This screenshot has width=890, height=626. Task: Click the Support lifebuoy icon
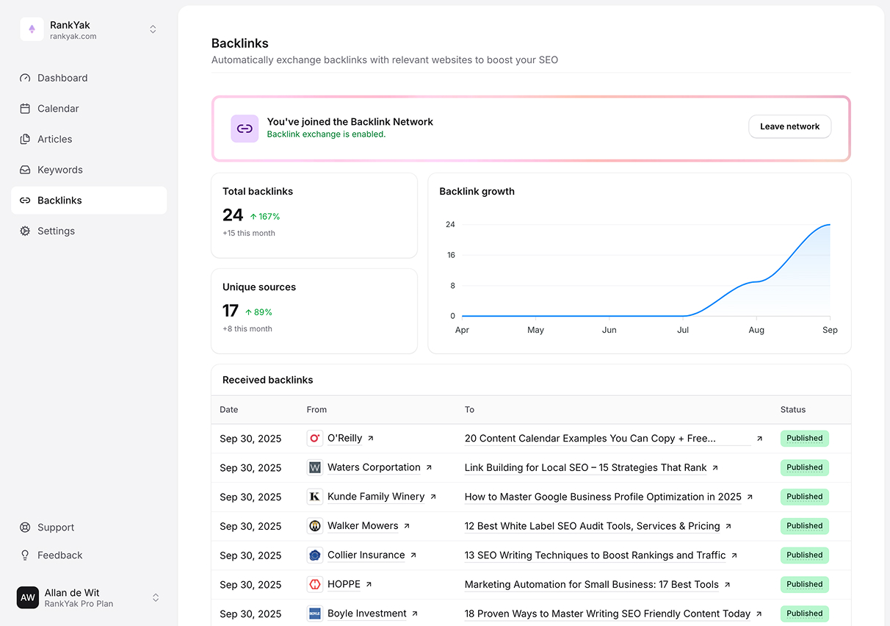pyautogui.click(x=25, y=528)
